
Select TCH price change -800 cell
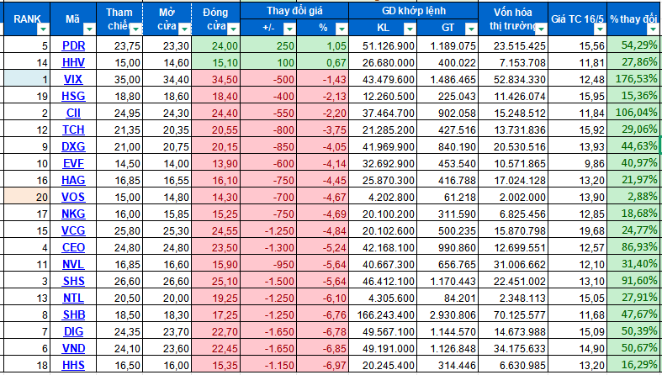coord(268,129)
